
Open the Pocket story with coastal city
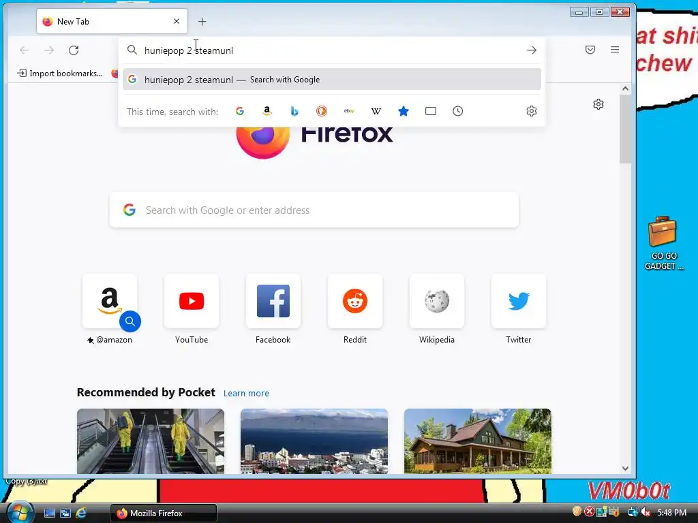pyautogui.click(x=314, y=441)
